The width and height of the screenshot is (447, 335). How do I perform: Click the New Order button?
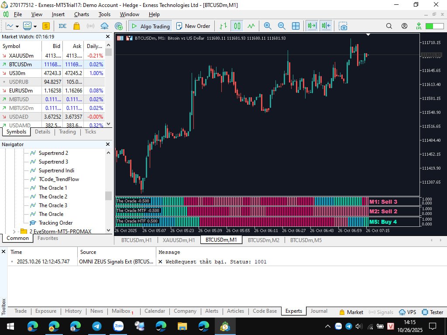[193, 26]
